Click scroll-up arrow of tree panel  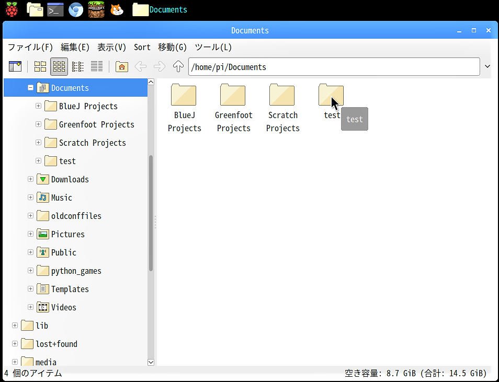[151, 82]
